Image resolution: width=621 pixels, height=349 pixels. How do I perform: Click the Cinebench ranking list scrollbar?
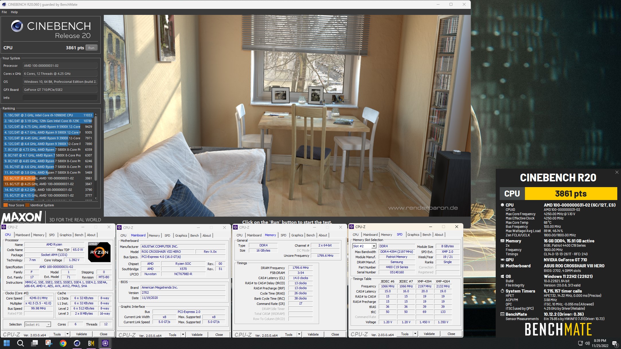click(96, 149)
